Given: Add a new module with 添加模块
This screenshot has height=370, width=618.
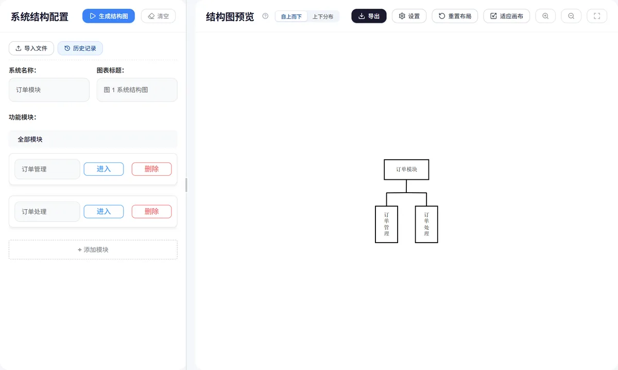Looking at the screenshot, I should click(93, 250).
